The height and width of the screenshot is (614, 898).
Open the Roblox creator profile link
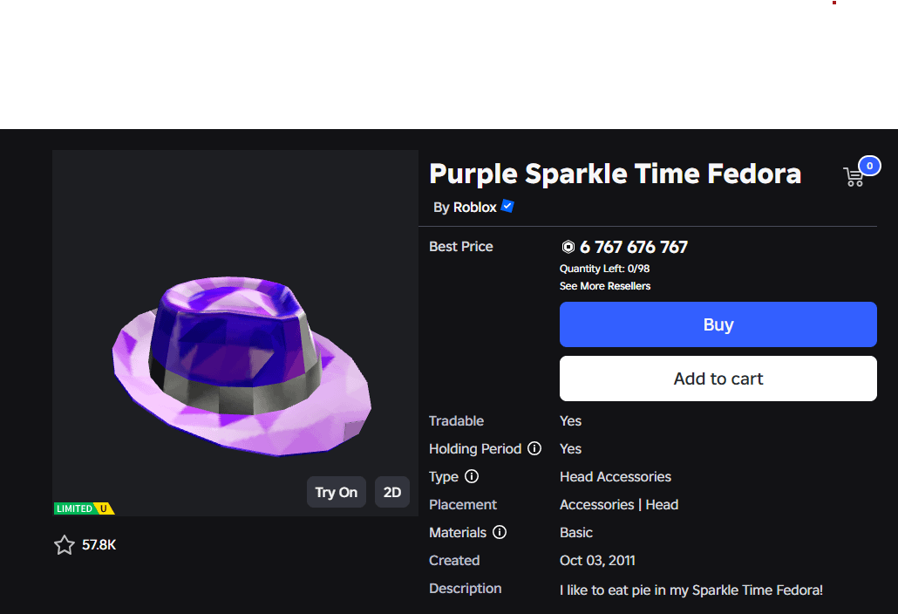474,208
